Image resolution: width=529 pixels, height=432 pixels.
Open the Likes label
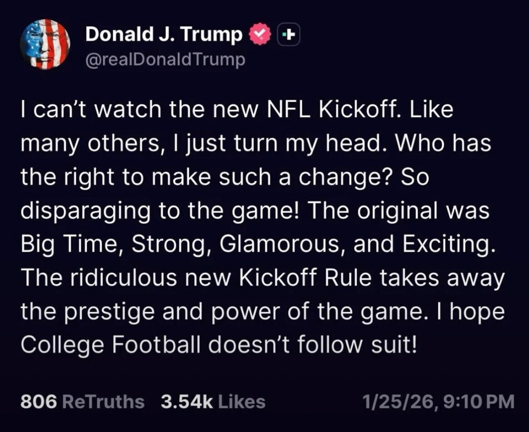[x=241, y=401]
